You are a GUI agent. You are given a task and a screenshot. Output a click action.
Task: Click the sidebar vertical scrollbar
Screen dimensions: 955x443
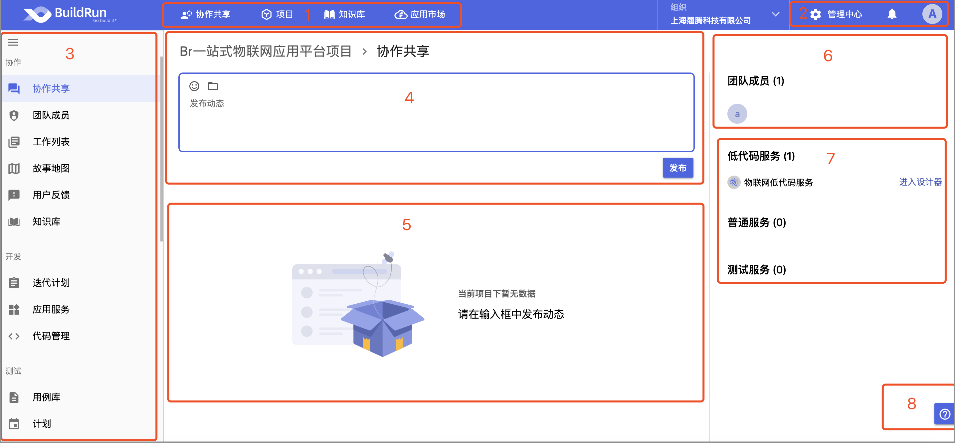coord(161,148)
